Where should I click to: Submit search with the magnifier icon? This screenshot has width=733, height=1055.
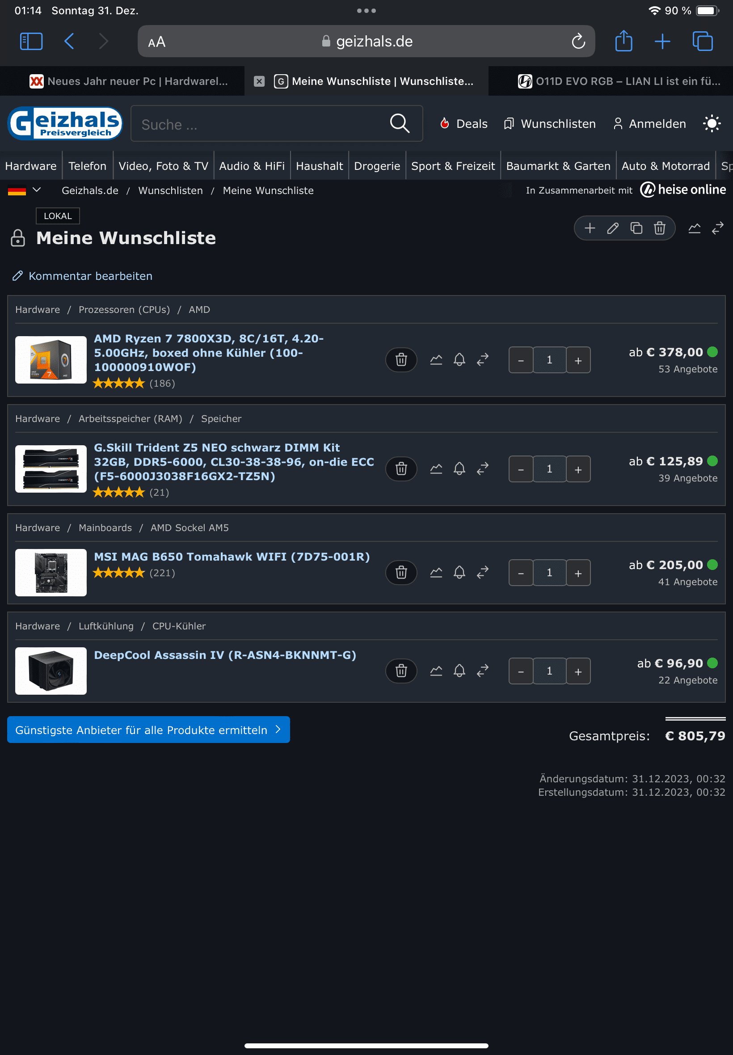[400, 123]
